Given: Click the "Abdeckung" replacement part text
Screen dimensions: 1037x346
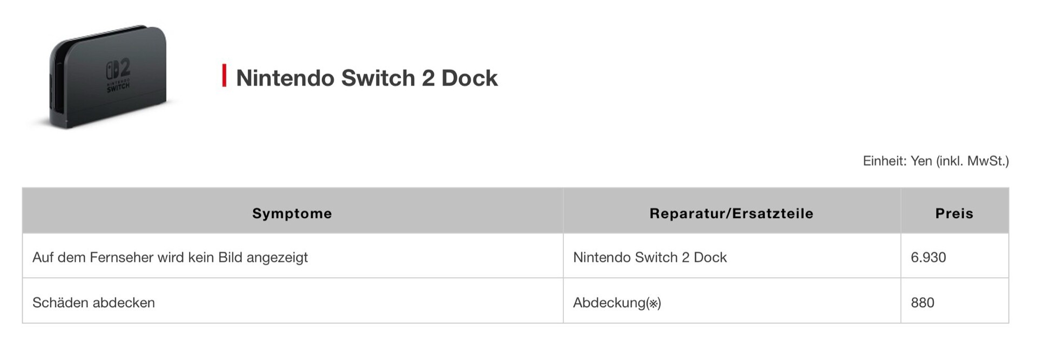Looking at the screenshot, I should pos(609,303).
